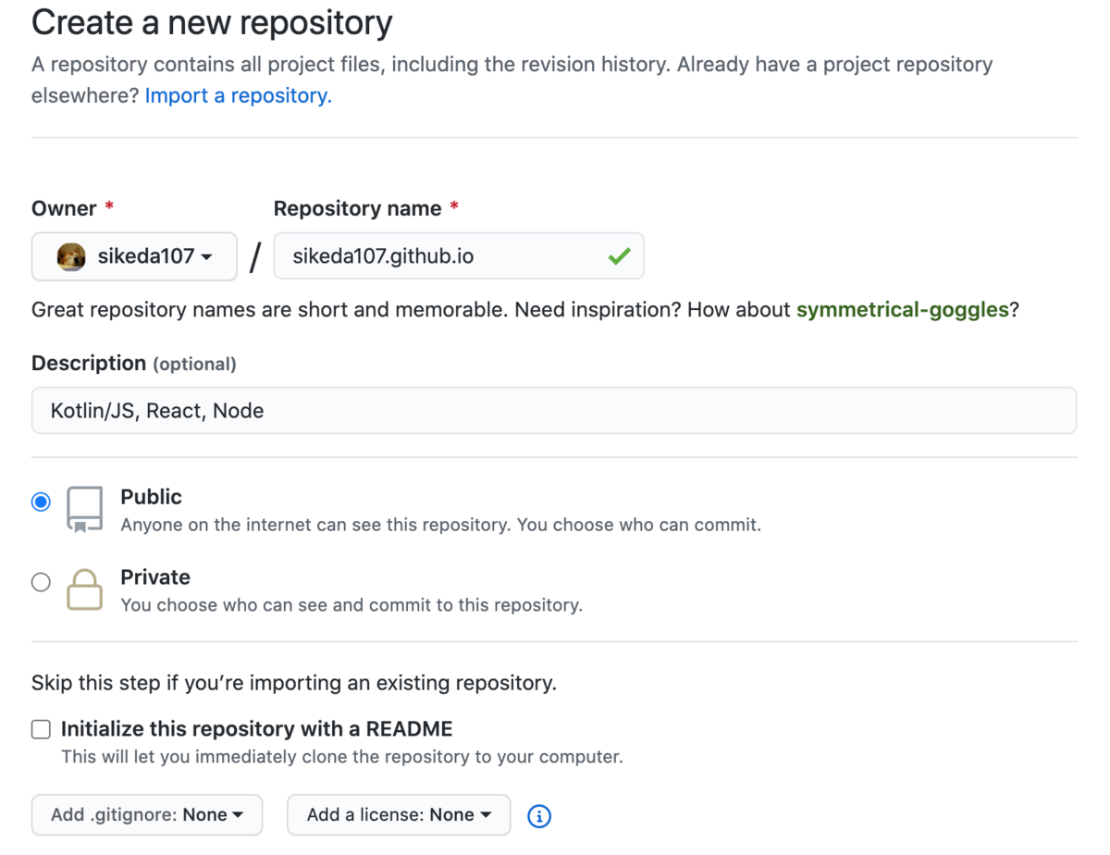This screenshot has width=1110, height=855.
Task: Click the info icon next to license dropdown
Action: pyautogui.click(x=539, y=815)
